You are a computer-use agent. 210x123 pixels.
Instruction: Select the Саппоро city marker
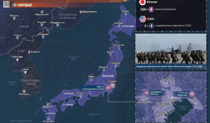pyautogui.click(x=119, y=26)
